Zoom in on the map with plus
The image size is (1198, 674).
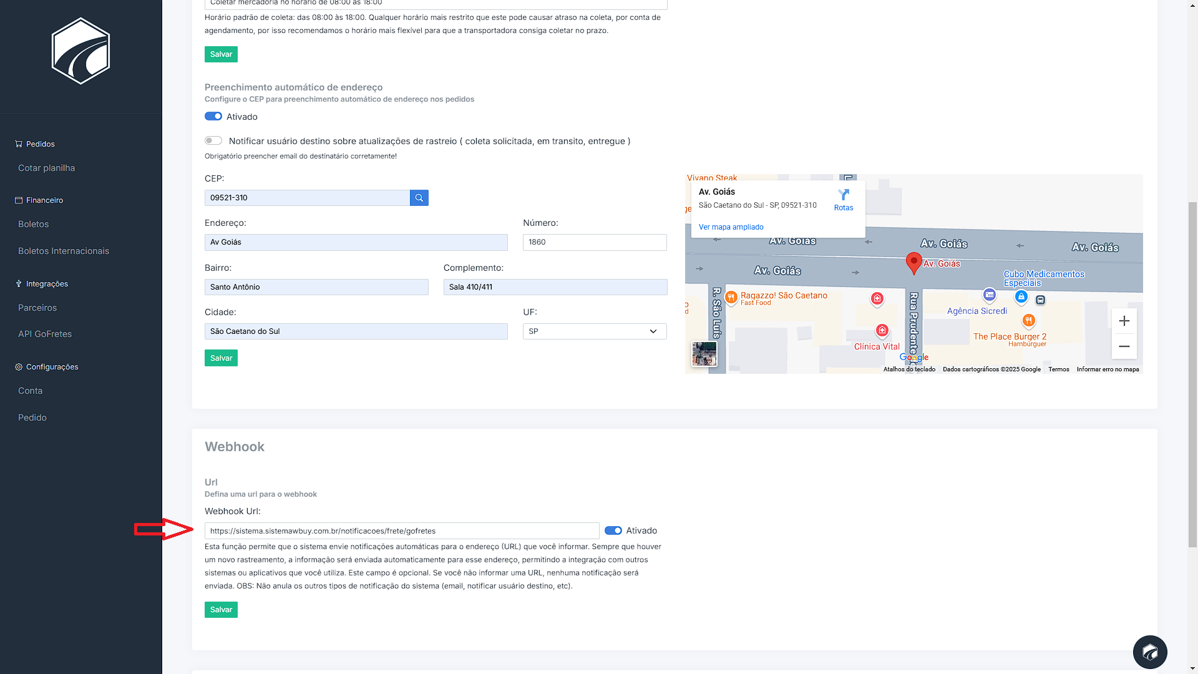tap(1124, 321)
